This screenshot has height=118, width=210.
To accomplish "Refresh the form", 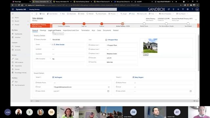I will (90, 14).
